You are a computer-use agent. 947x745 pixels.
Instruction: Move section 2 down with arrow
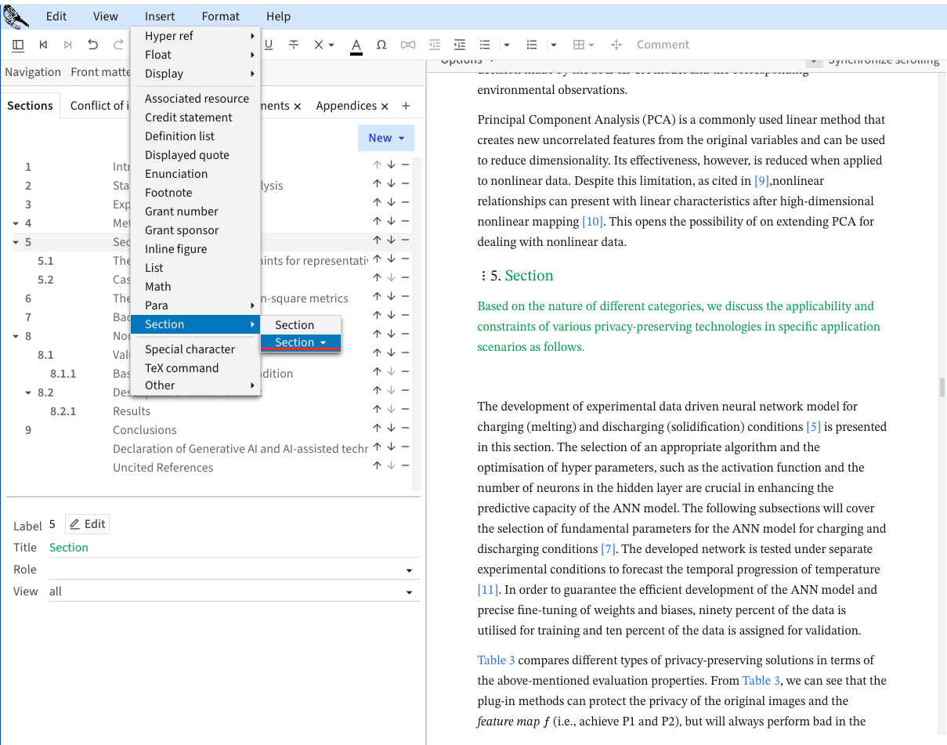pyautogui.click(x=391, y=183)
